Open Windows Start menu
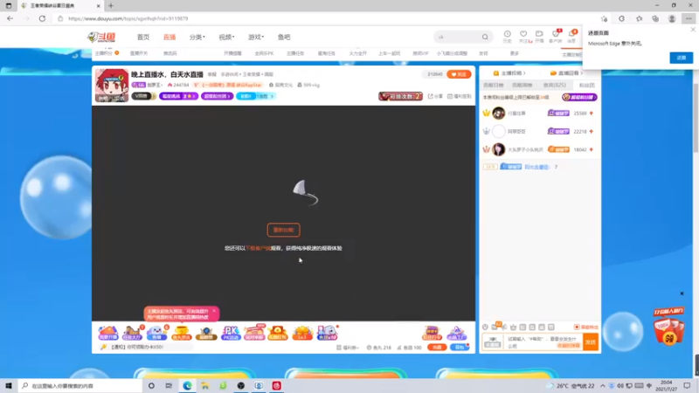Screen dimensions: 699x393 [x=9, y=386]
